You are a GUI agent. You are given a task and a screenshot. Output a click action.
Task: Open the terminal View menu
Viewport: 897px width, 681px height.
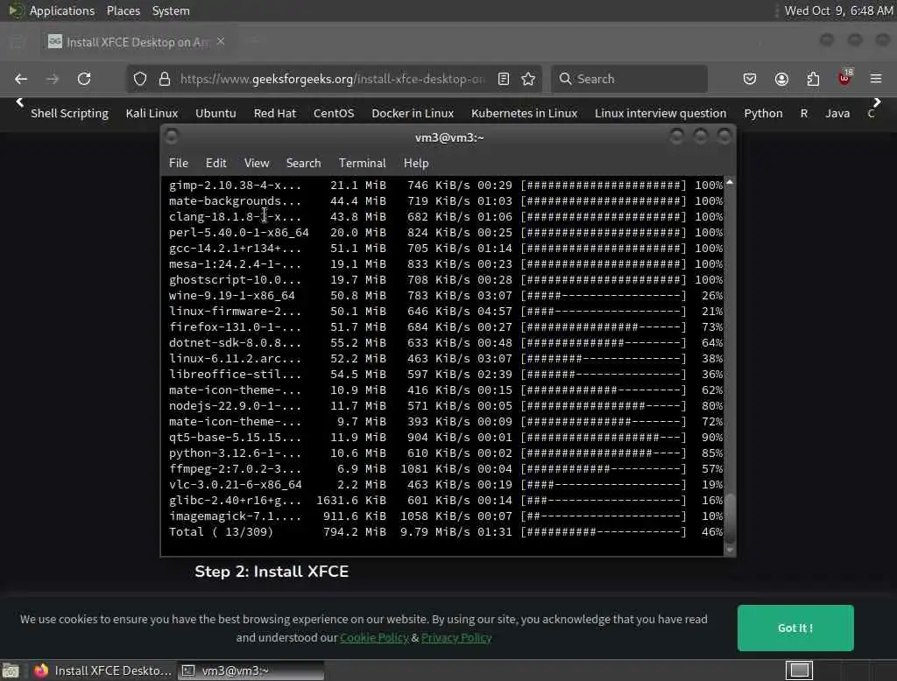click(257, 163)
